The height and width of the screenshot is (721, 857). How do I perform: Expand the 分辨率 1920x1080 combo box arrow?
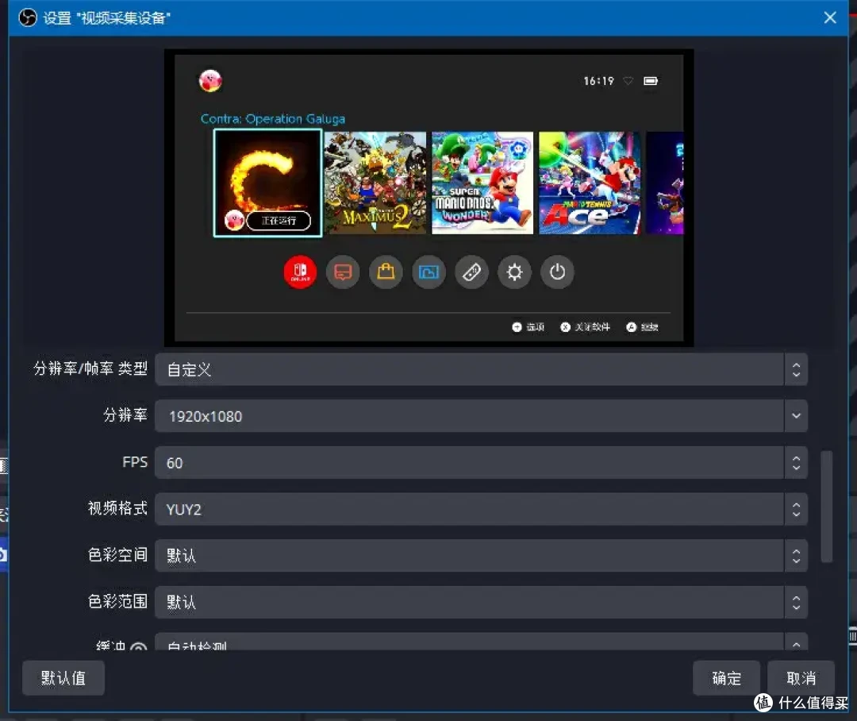[796, 416]
